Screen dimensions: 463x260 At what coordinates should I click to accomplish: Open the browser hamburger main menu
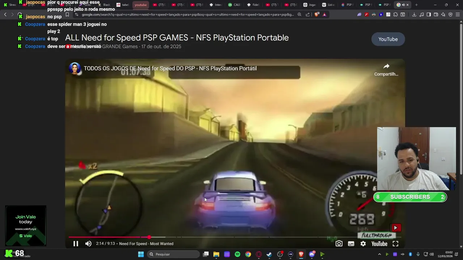[x=458, y=14]
